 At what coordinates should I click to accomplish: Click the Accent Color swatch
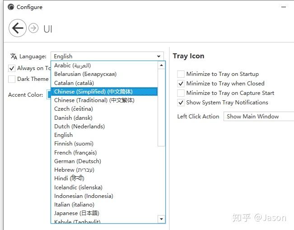click(x=49, y=95)
